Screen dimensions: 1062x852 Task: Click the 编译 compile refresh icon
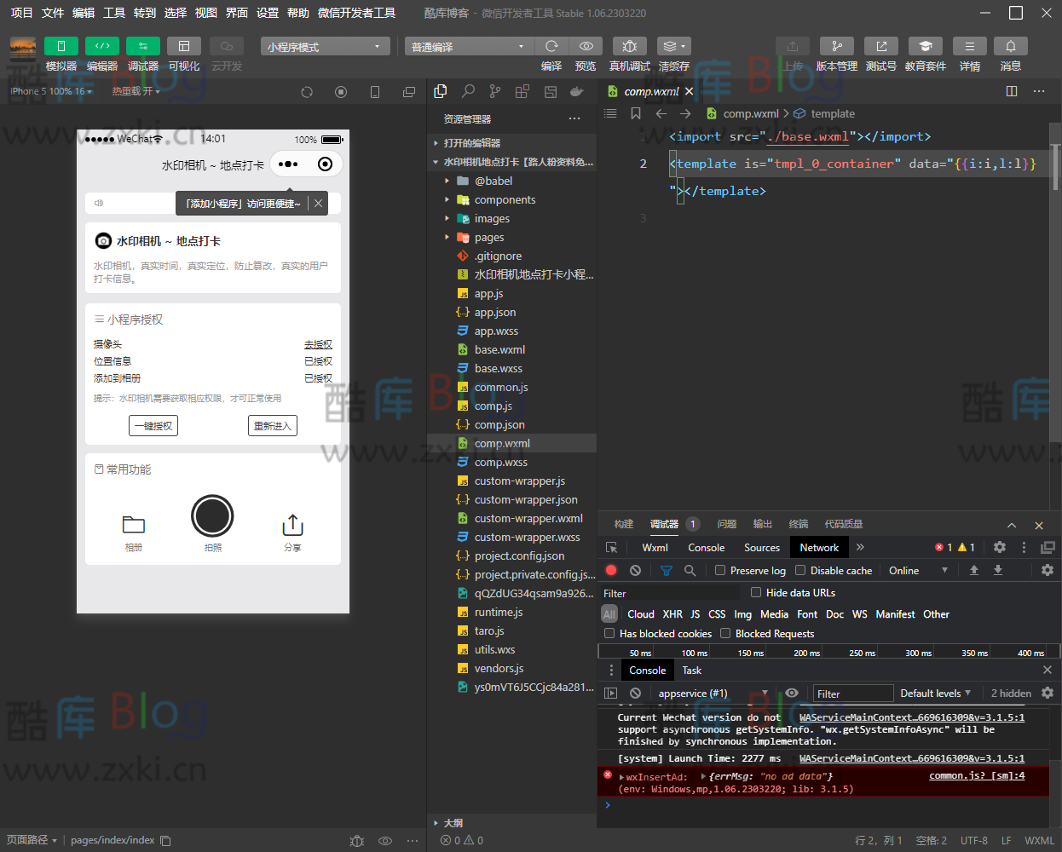pos(551,46)
